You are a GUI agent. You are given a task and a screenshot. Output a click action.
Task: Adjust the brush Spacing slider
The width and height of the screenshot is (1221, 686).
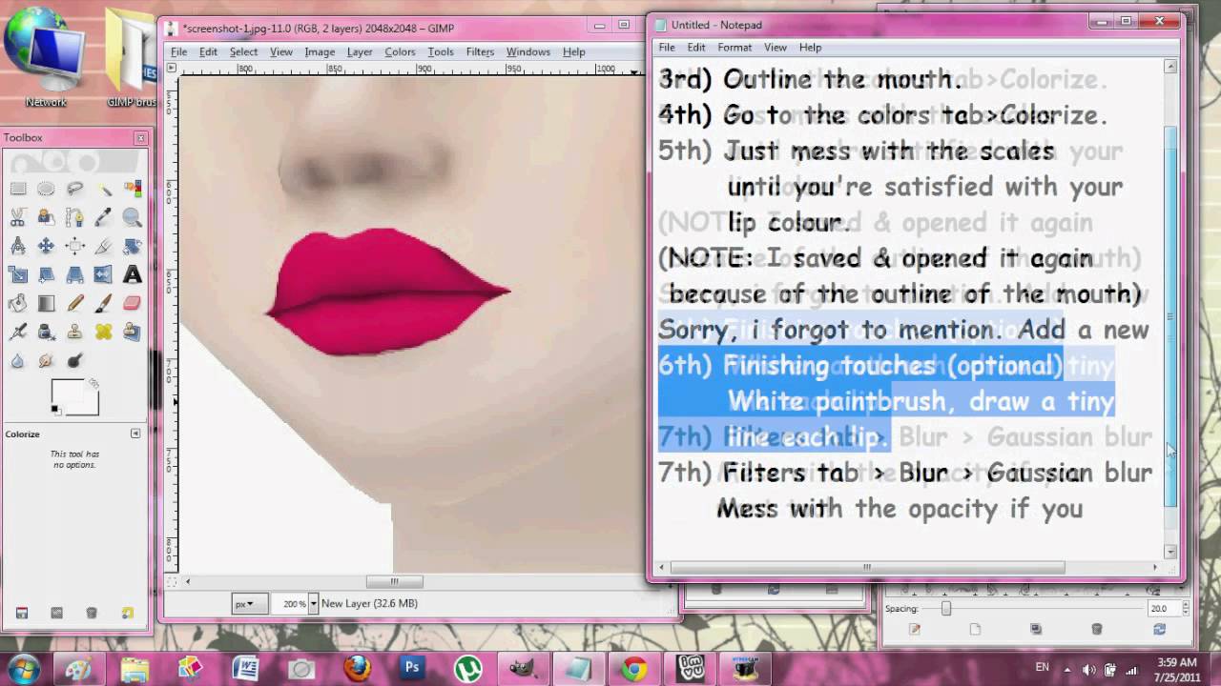point(946,608)
